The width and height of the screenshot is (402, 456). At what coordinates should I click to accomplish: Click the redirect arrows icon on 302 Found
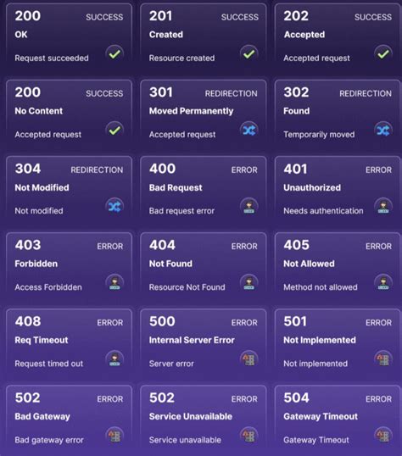pos(383,131)
